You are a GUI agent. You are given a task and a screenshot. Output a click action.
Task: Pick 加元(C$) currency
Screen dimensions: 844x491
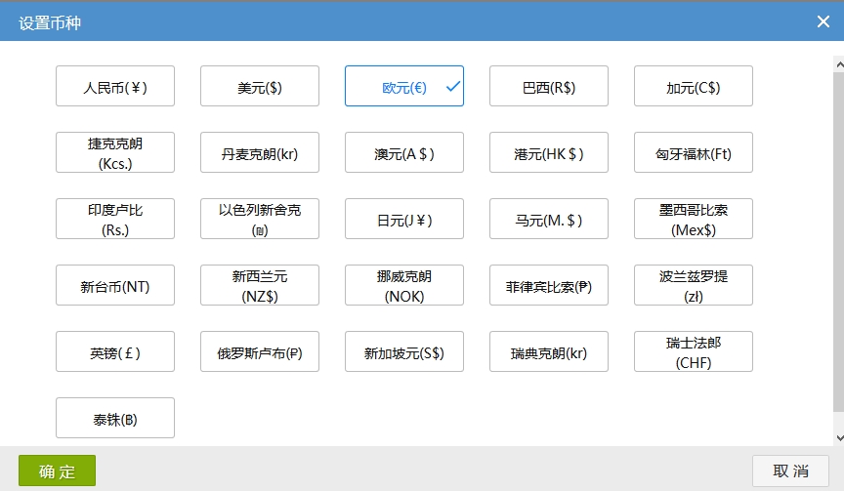(694, 86)
